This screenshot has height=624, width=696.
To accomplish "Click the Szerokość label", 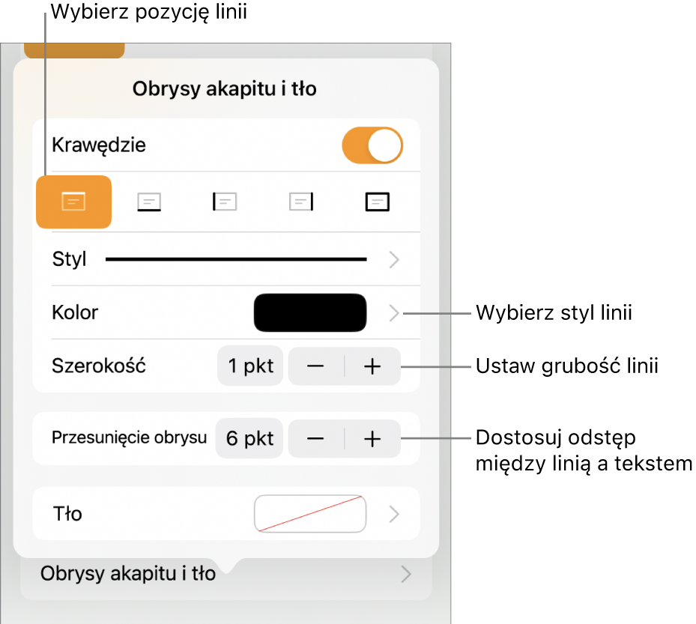I will tap(99, 366).
